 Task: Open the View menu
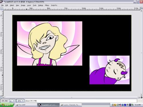17,5
